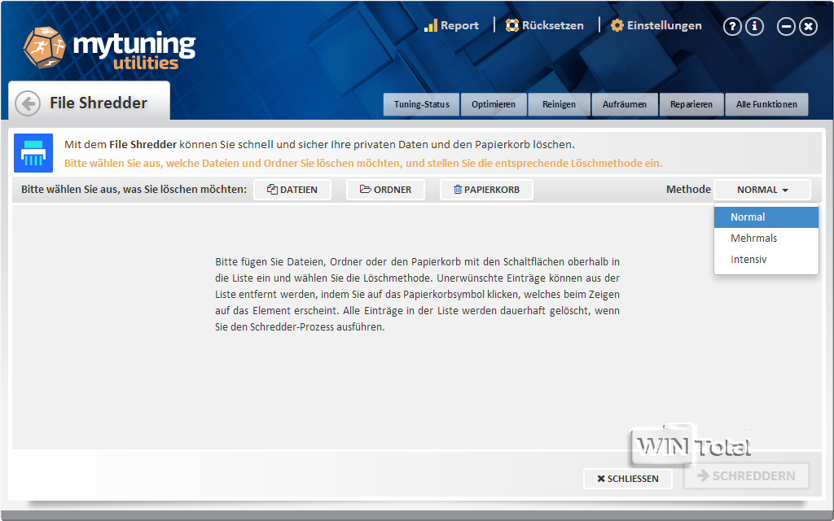
Task: Close the window with the X icon
Action: pyautogui.click(x=809, y=26)
